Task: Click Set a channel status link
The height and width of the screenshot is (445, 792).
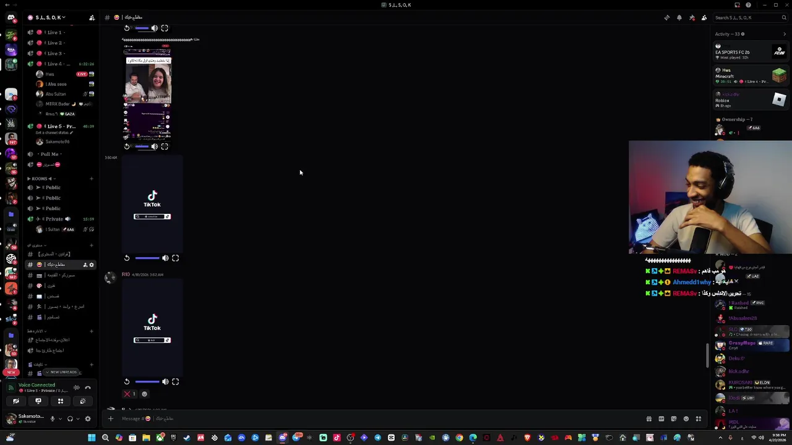Action: (x=54, y=133)
